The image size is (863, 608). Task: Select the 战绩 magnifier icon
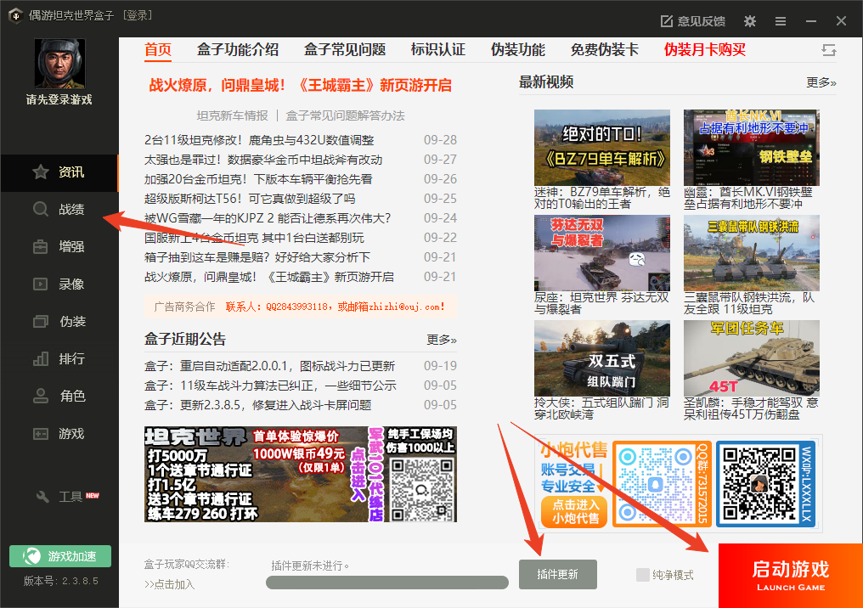pos(40,210)
